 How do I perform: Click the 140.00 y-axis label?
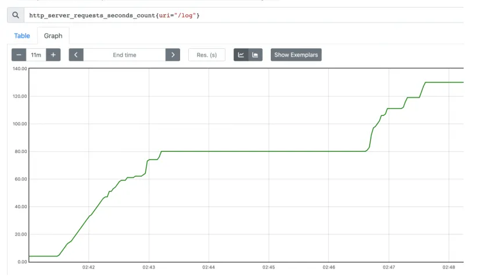(20, 68)
